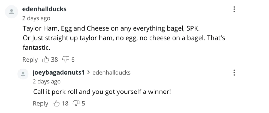Viewport: 269px width, 113px height.
Task: Click the joeybagadonuts1 avatar icon
Action: tap(24, 74)
